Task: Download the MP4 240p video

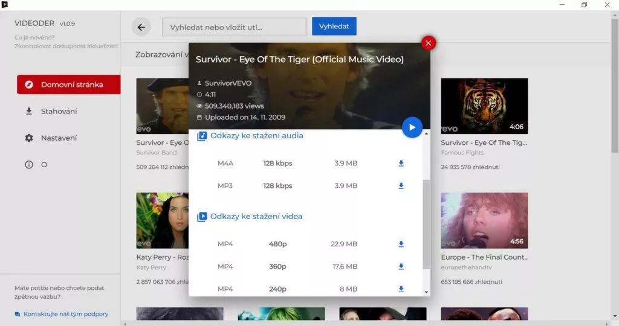Action: coord(401,289)
